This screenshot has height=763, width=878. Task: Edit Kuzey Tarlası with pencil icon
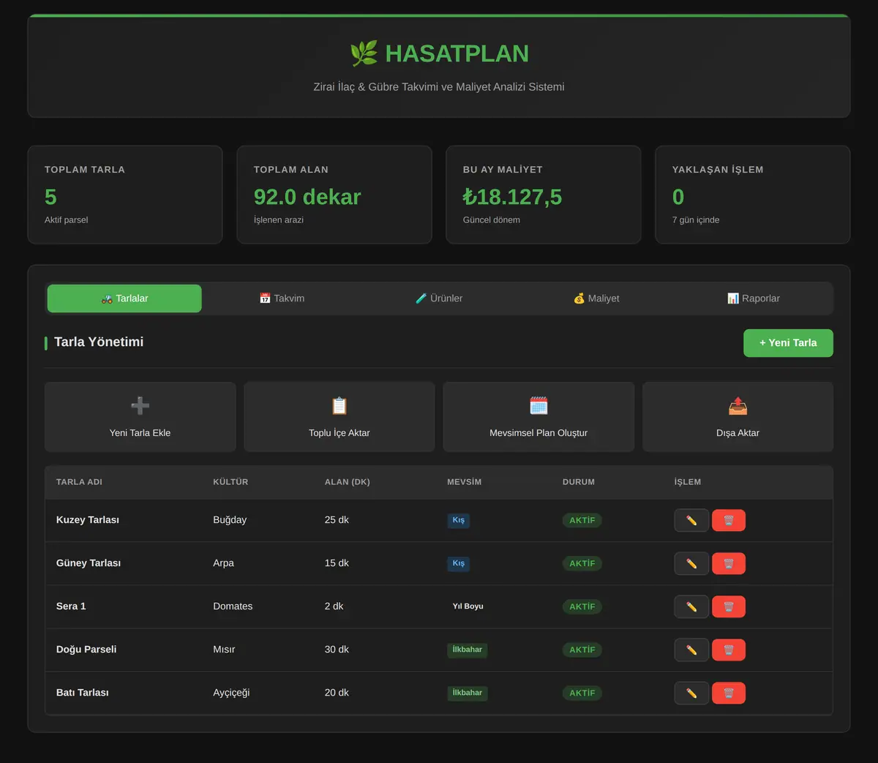691,521
